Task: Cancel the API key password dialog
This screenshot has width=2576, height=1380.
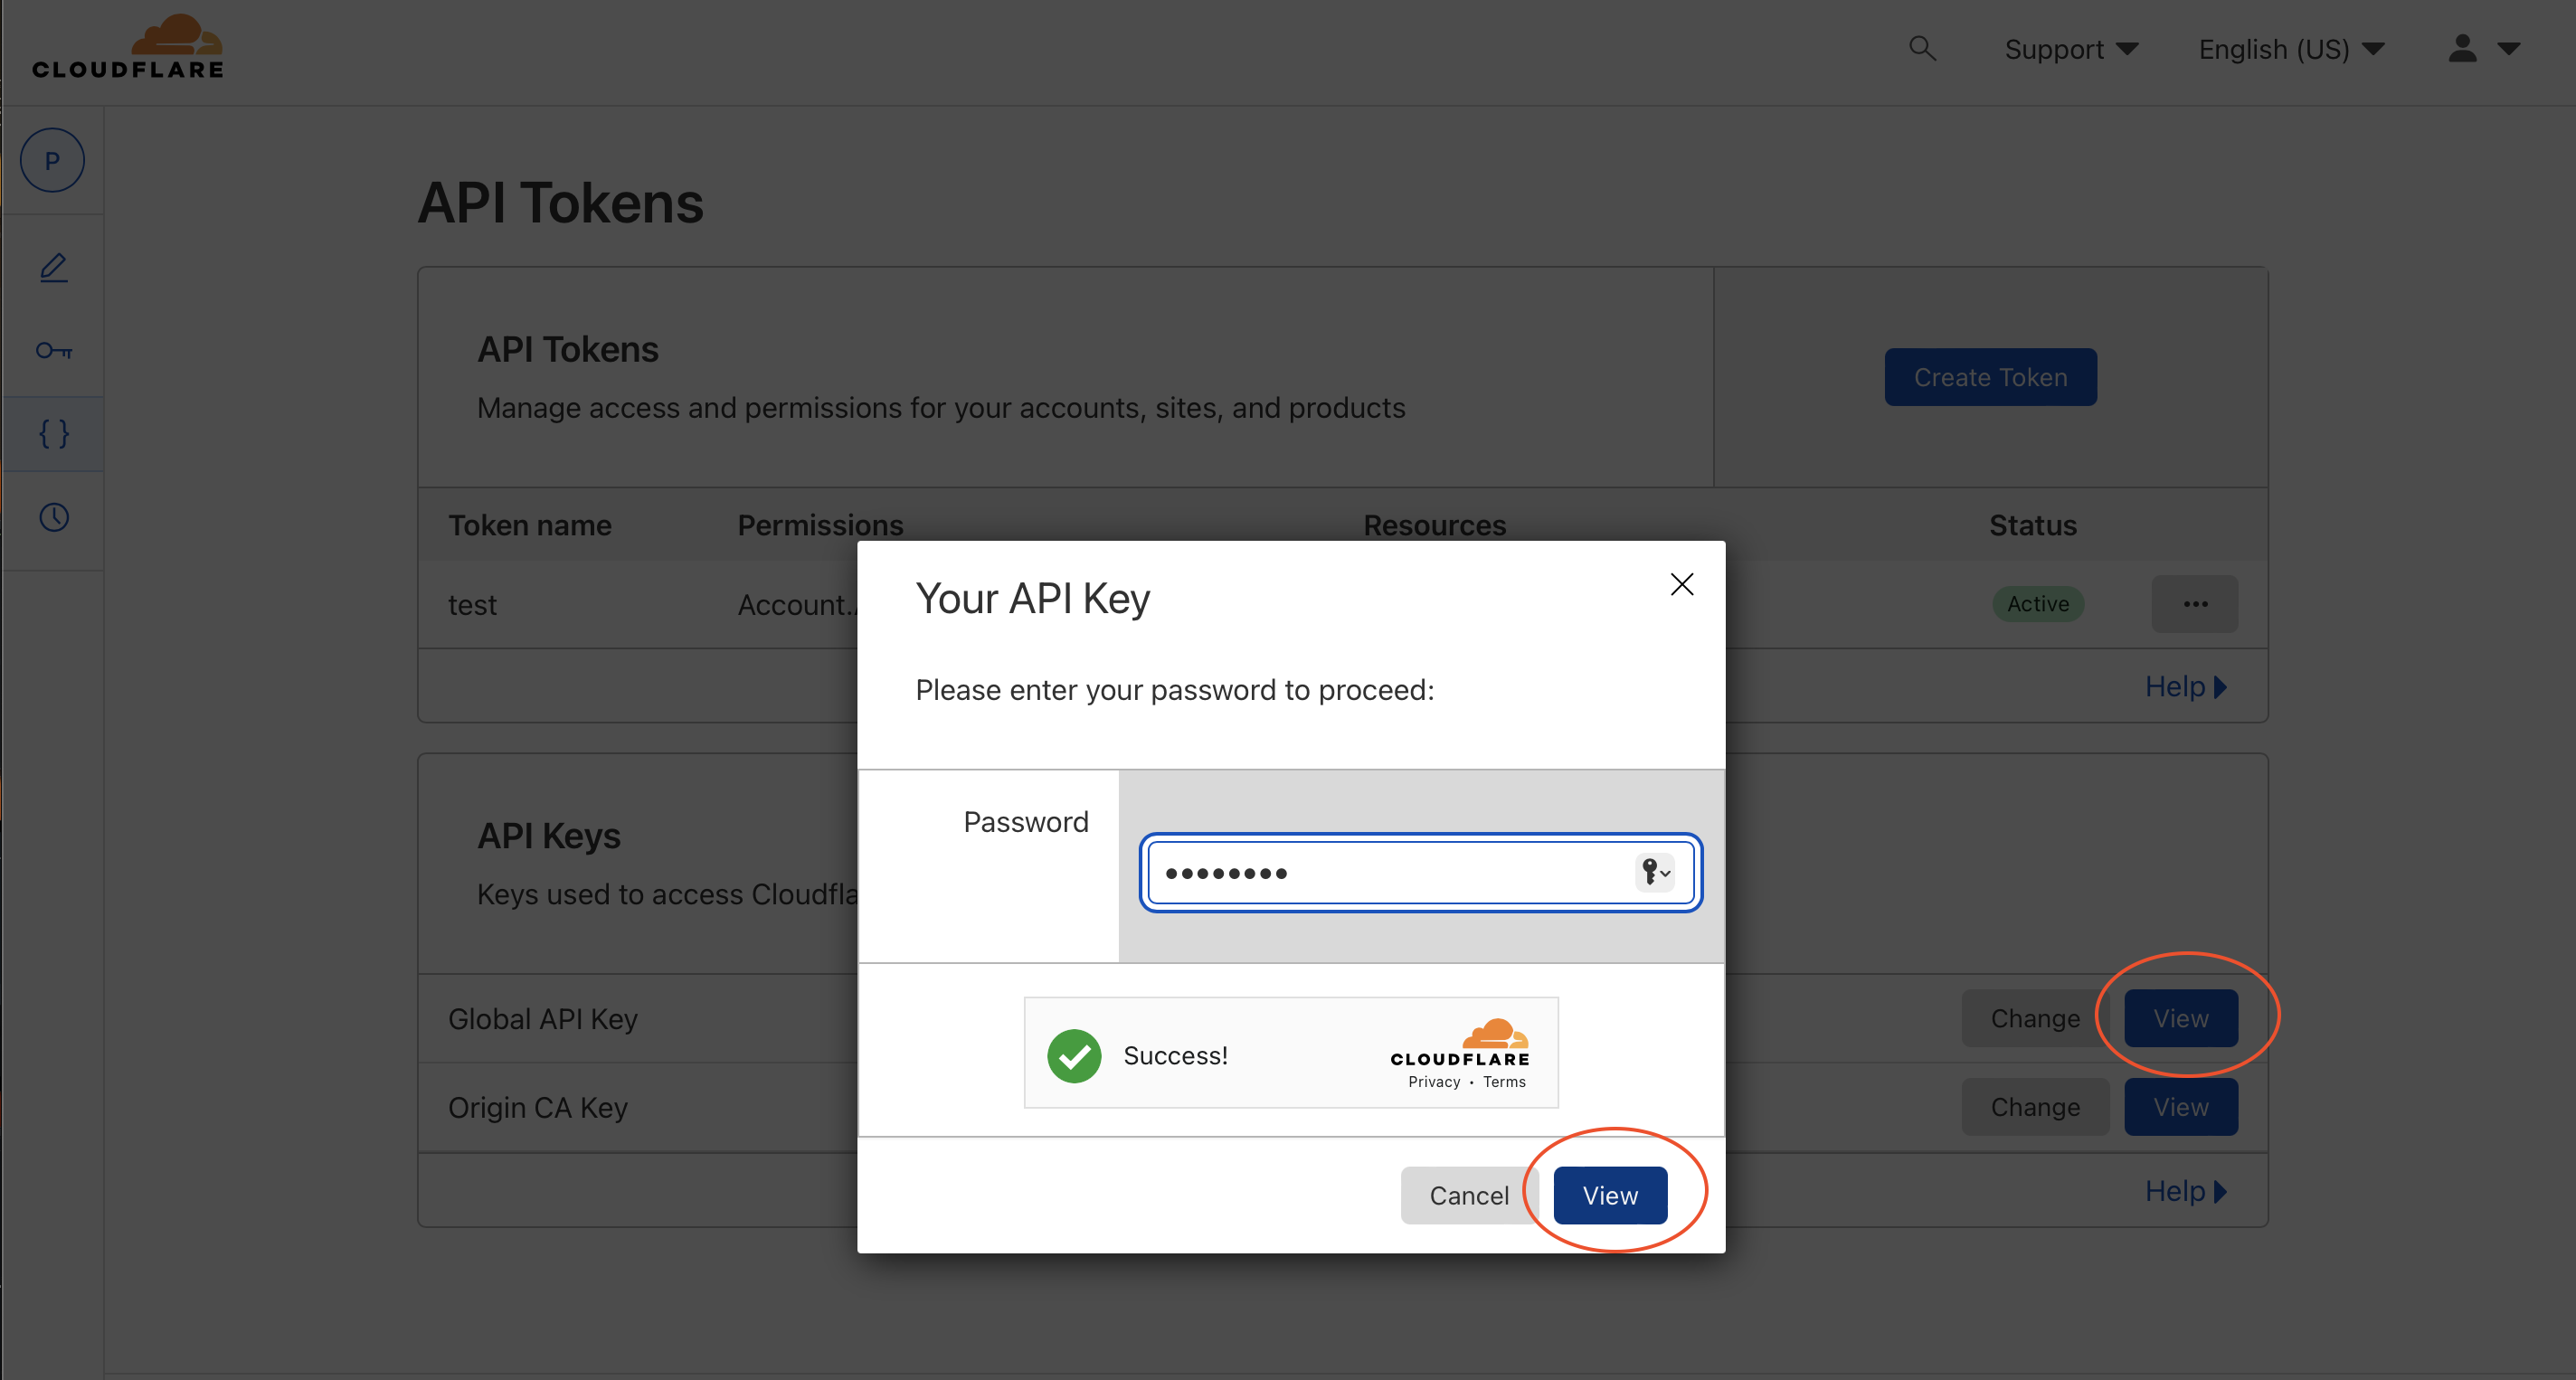Action: 1468,1195
